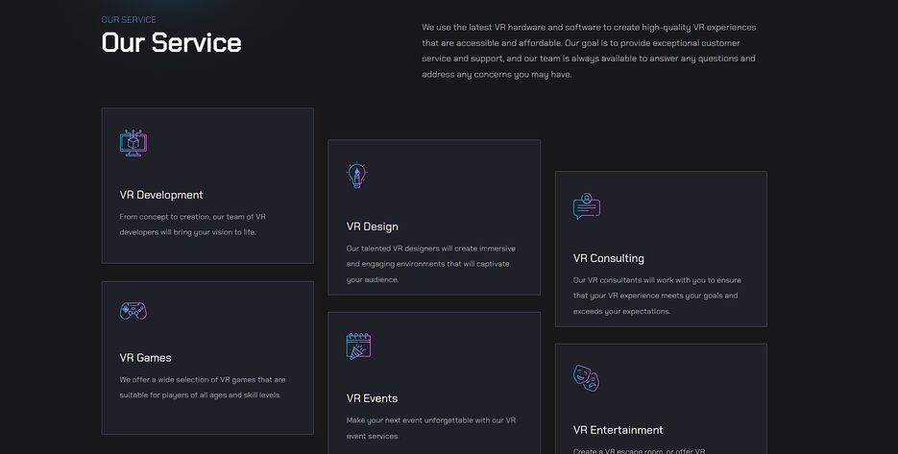Click the 'Our Service' main heading
This screenshot has width=898, height=454.
[x=171, y=42]
